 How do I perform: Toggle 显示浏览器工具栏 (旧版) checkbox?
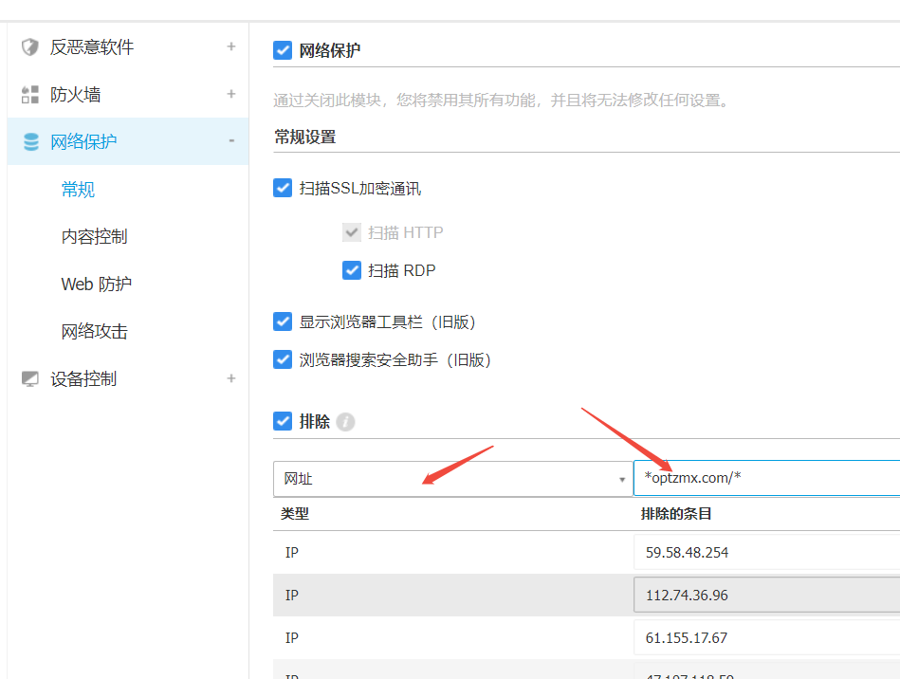283,321
